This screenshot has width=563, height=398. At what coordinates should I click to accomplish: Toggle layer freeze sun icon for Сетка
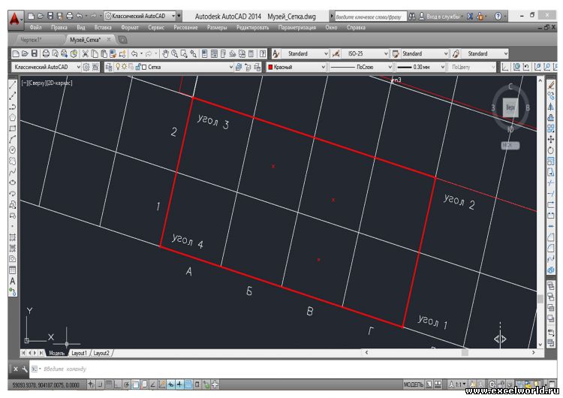(124, 67)
